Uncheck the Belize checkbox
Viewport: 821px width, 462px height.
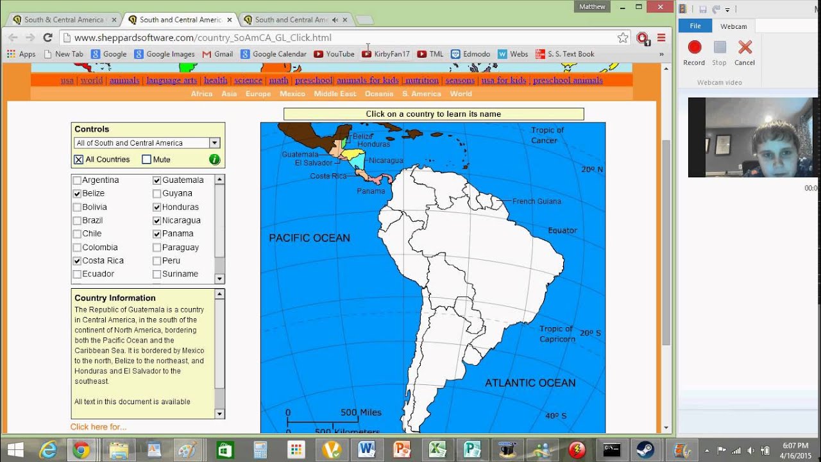pyautogui.click(x=77, y=193)
